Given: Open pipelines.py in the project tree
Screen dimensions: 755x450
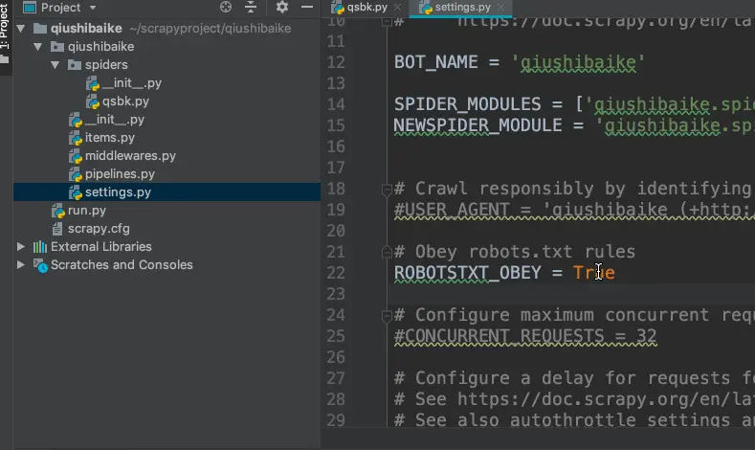Looking at the screenshot, I should coord(120,174).
